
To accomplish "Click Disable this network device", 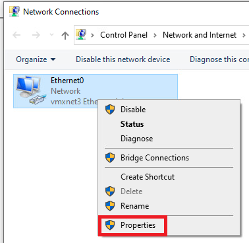I will pyautogui.click(x=123, y=59).
